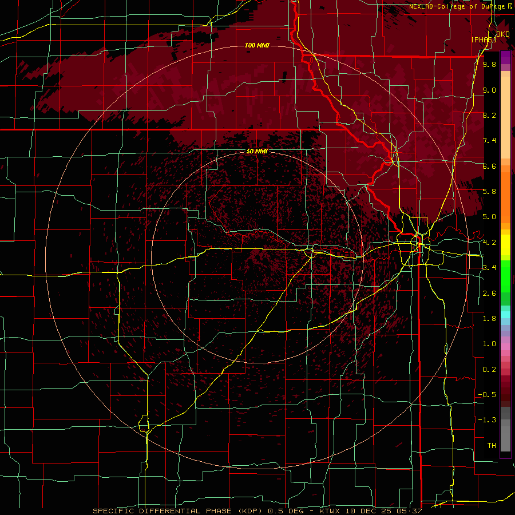The width and height of the screenshot is (515, 515).
Task: Click the 7.4 value on the color scale
Action: [489, 141]
